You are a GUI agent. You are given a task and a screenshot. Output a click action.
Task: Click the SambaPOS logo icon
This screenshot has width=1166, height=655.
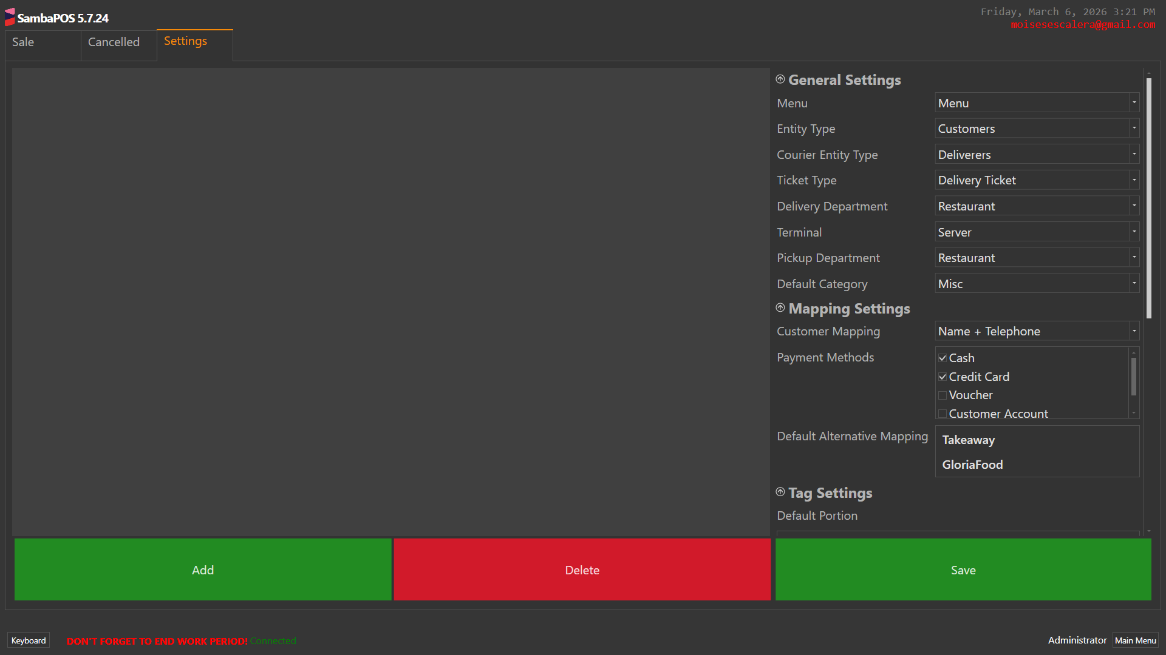click(10, 17)
